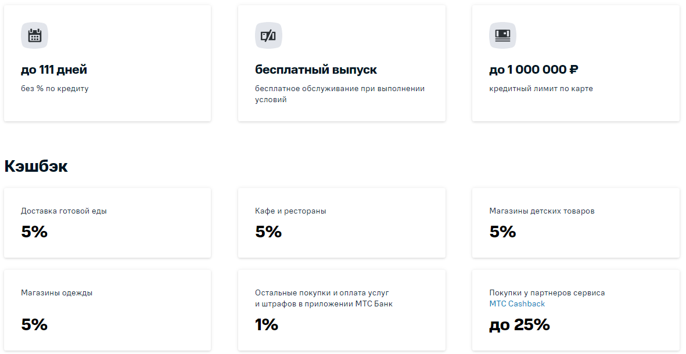Select the 'Доставка готовой еды' cashback card

(x=107, y=222)
